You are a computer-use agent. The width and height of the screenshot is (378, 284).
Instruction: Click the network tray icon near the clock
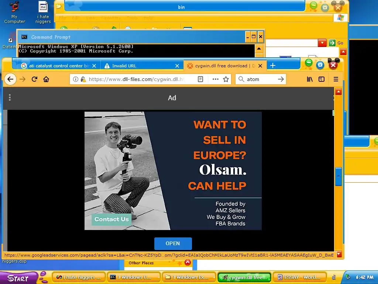point(348,277)
